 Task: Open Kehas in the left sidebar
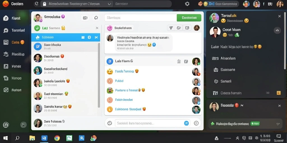point(12,66)
